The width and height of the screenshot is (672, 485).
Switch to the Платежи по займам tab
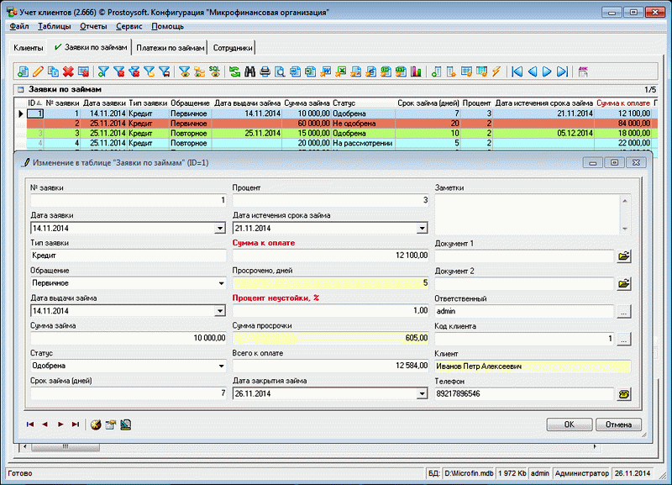(171, 48)
